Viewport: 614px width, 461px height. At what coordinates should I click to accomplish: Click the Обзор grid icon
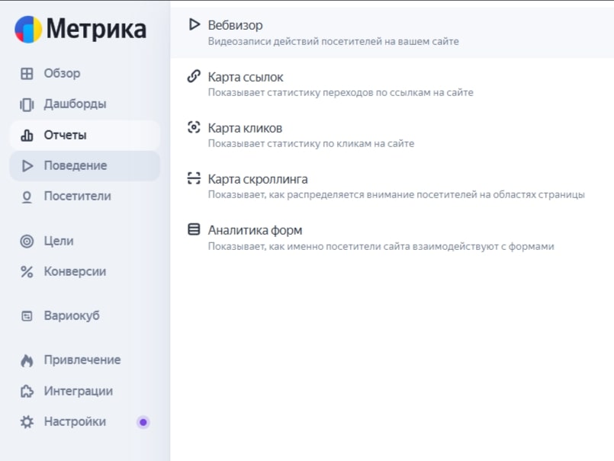click(27, 74)
